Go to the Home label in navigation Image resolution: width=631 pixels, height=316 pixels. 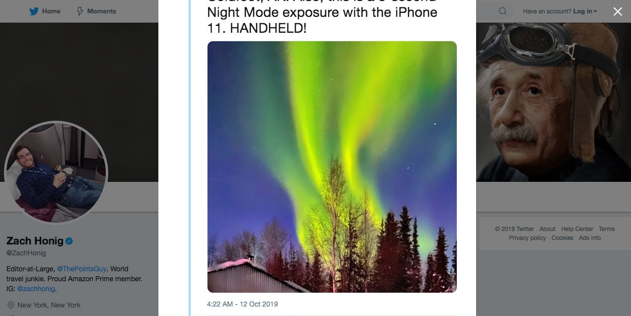52,11
